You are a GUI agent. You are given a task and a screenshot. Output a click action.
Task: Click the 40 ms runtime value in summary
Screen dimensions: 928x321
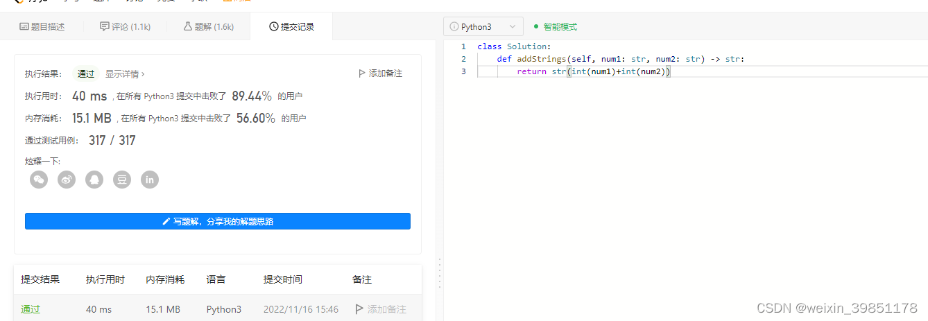[89, 96]
